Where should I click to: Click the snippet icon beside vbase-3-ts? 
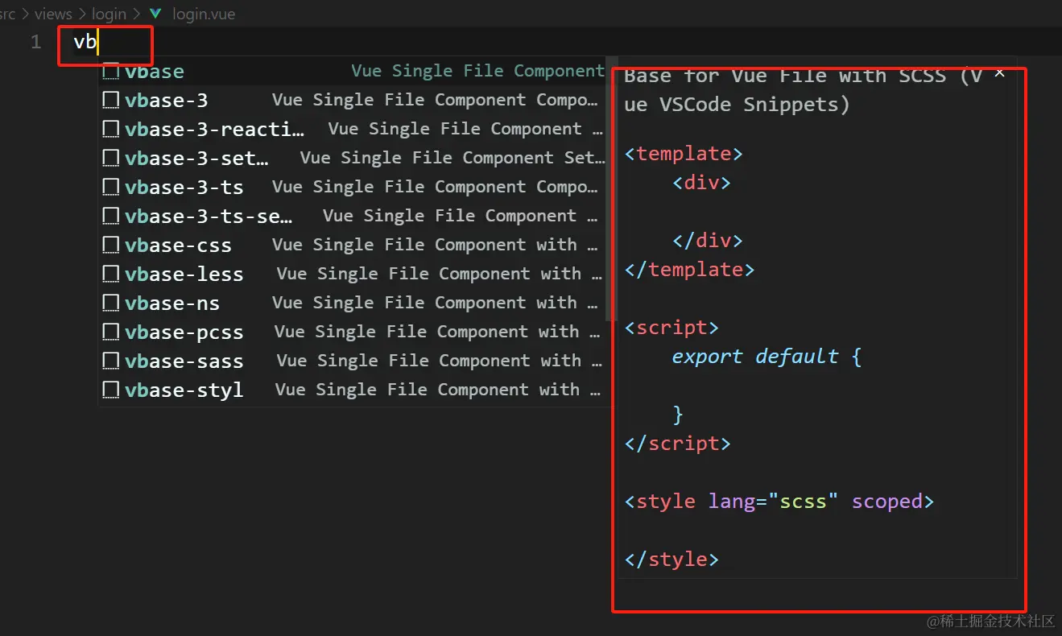(x=111, y=187)
